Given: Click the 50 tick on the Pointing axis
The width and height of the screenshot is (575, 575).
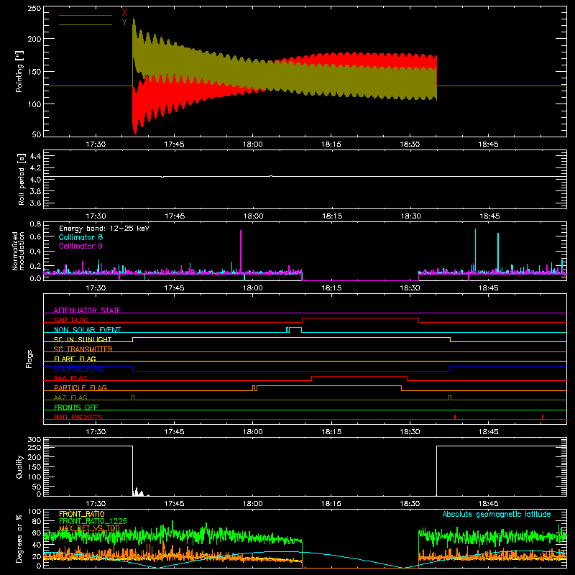Looking at the screenshot, I should point(37,134).
